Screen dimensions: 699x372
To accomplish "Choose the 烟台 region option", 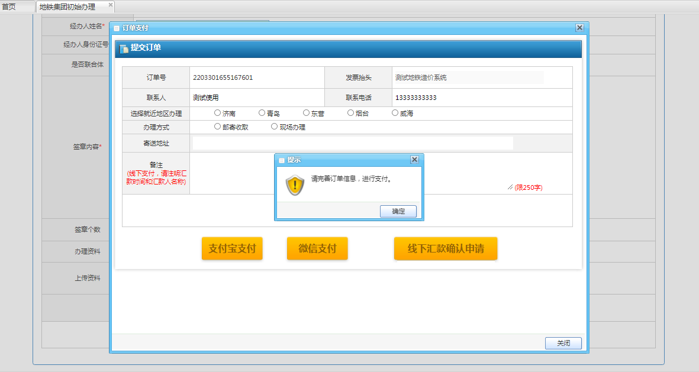I will click(350, 113).
